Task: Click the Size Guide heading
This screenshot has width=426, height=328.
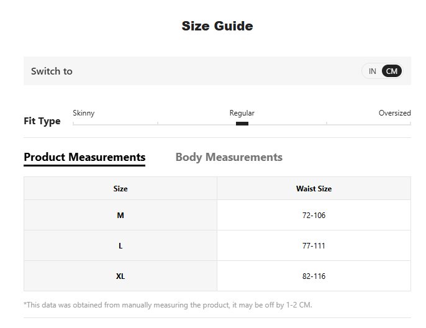Action: 217,26
